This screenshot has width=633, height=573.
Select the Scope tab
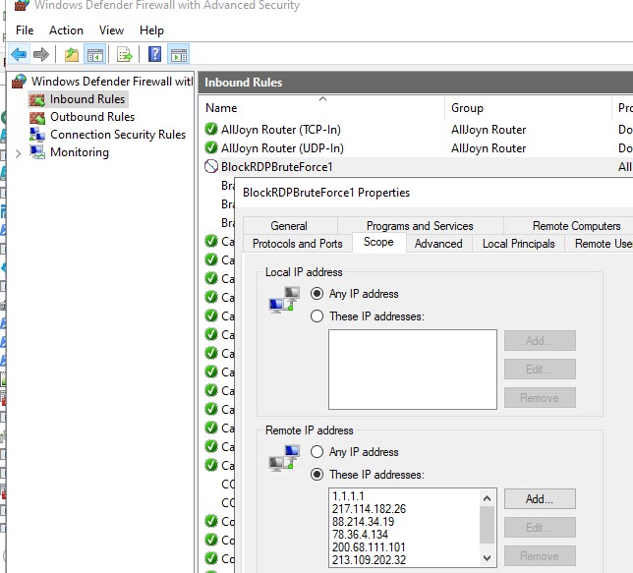[x=378, y=242]
